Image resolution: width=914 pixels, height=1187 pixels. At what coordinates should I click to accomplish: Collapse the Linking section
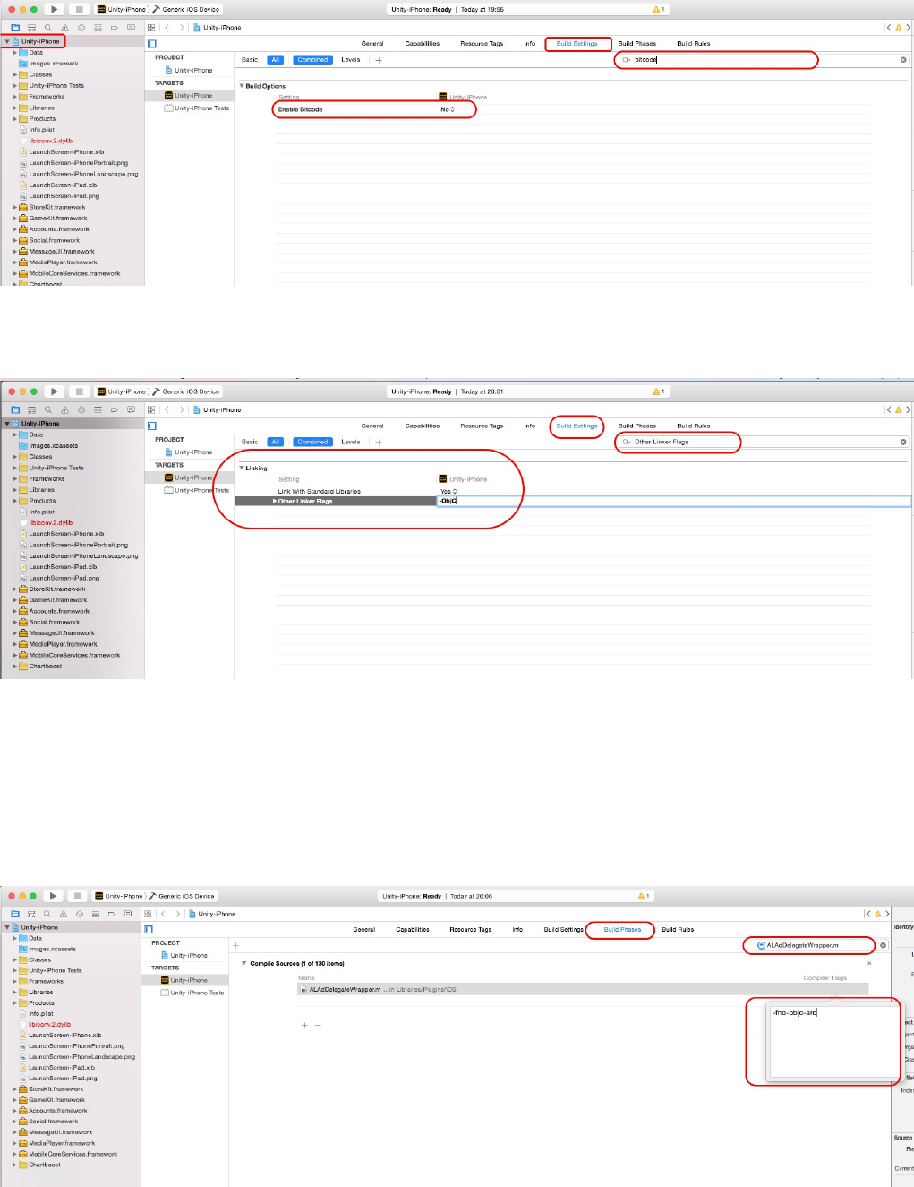pyautogui.click(x=242, y=468)
